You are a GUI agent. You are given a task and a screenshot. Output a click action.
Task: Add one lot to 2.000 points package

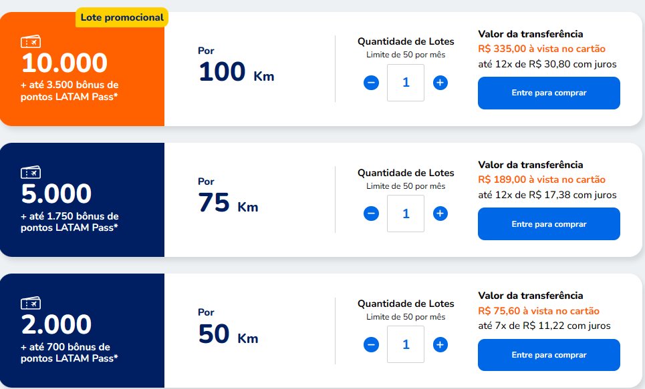pos(440,344)
